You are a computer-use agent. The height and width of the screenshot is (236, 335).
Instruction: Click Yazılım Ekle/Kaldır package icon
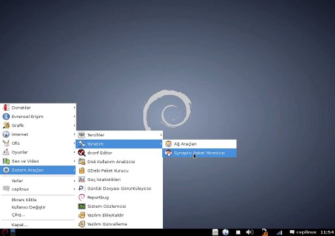[82, 215]
